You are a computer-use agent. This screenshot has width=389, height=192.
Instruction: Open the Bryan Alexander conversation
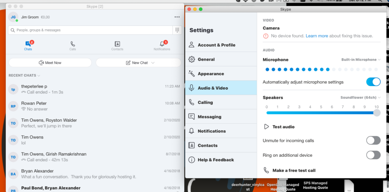click(95, 174)
